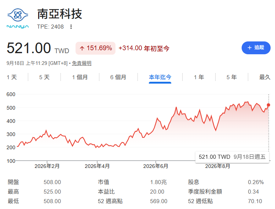Screen dimensions: 275x209
Task: Click the 開盤 value 508.00
Action: pos(52,182)
